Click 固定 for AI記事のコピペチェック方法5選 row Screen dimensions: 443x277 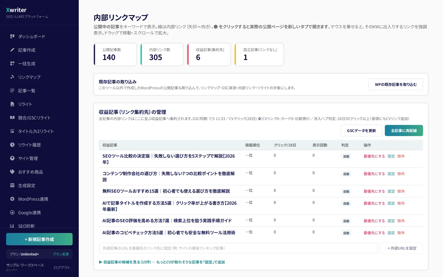[x=391, y=233]
